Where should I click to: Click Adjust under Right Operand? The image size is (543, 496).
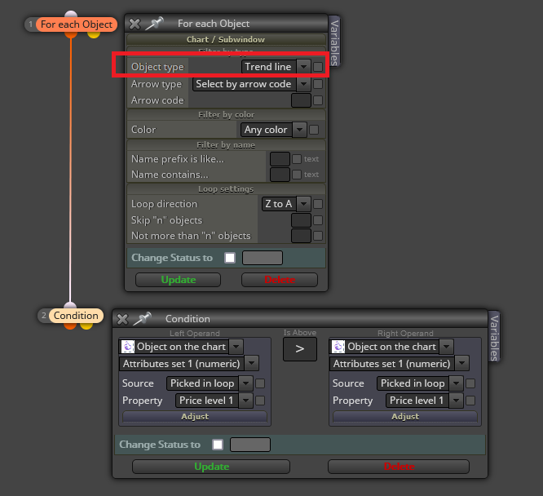tap(405, 417)
